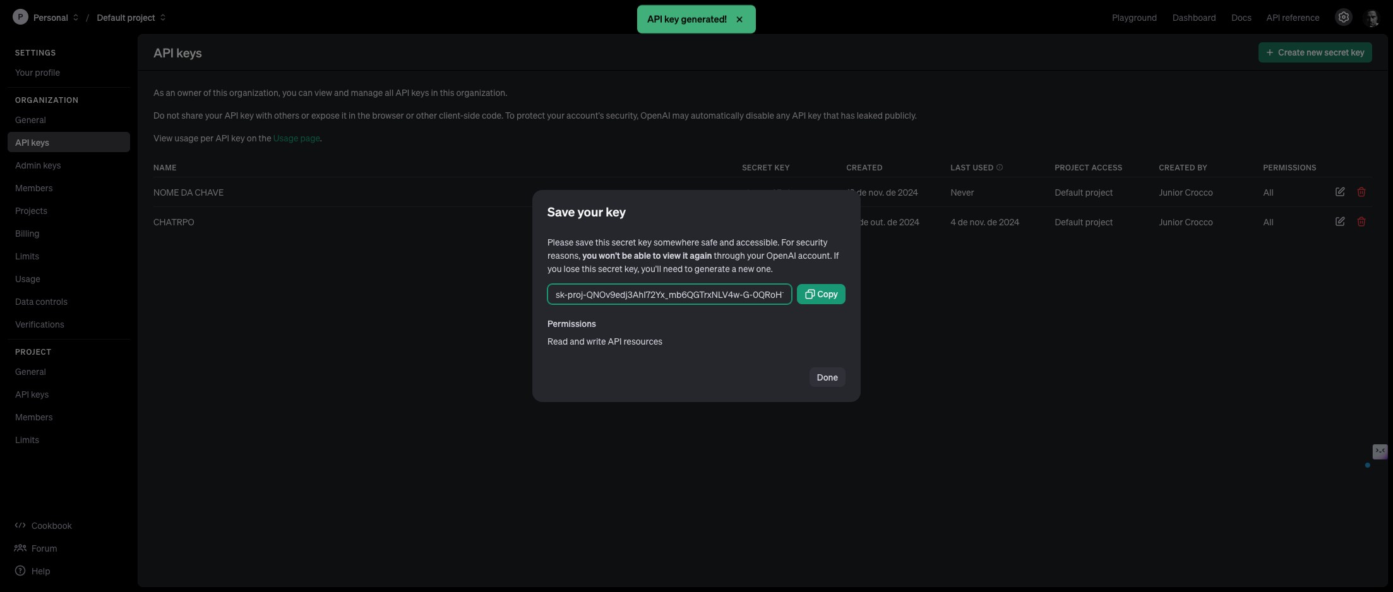
Task: Click the Personal organization avatar icon
Action: pos(20,18)
